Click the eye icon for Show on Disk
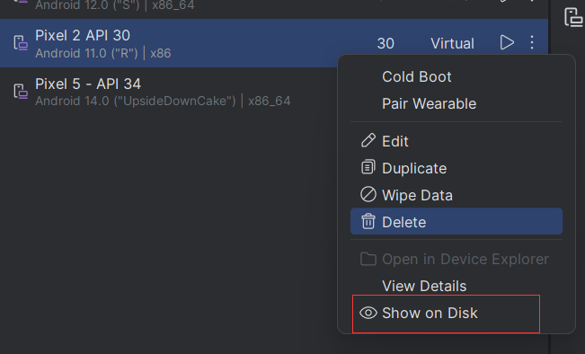The height and width of the screenshot is (354, 585). (x=368, y=313)
